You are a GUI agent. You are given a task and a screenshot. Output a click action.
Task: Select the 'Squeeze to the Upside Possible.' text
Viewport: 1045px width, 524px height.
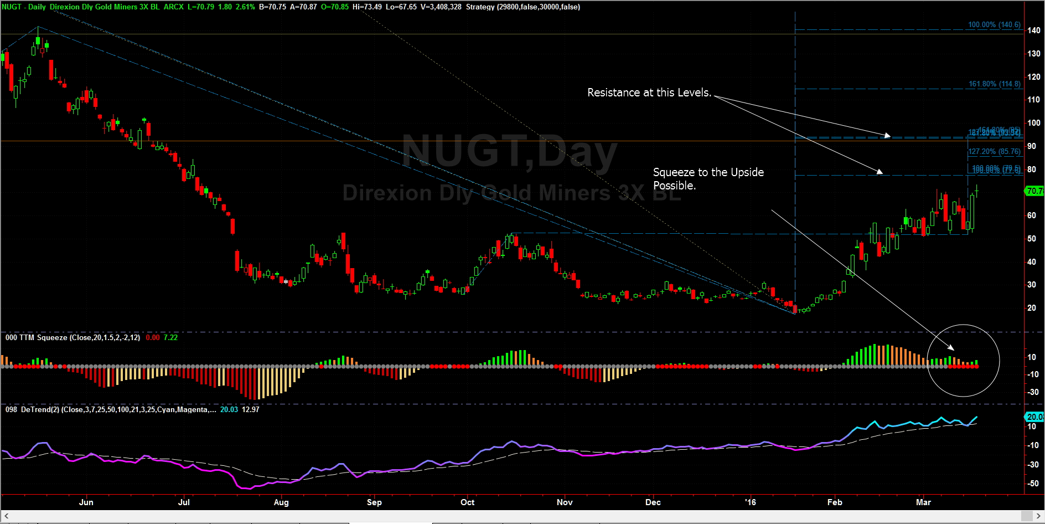(708, 179)
